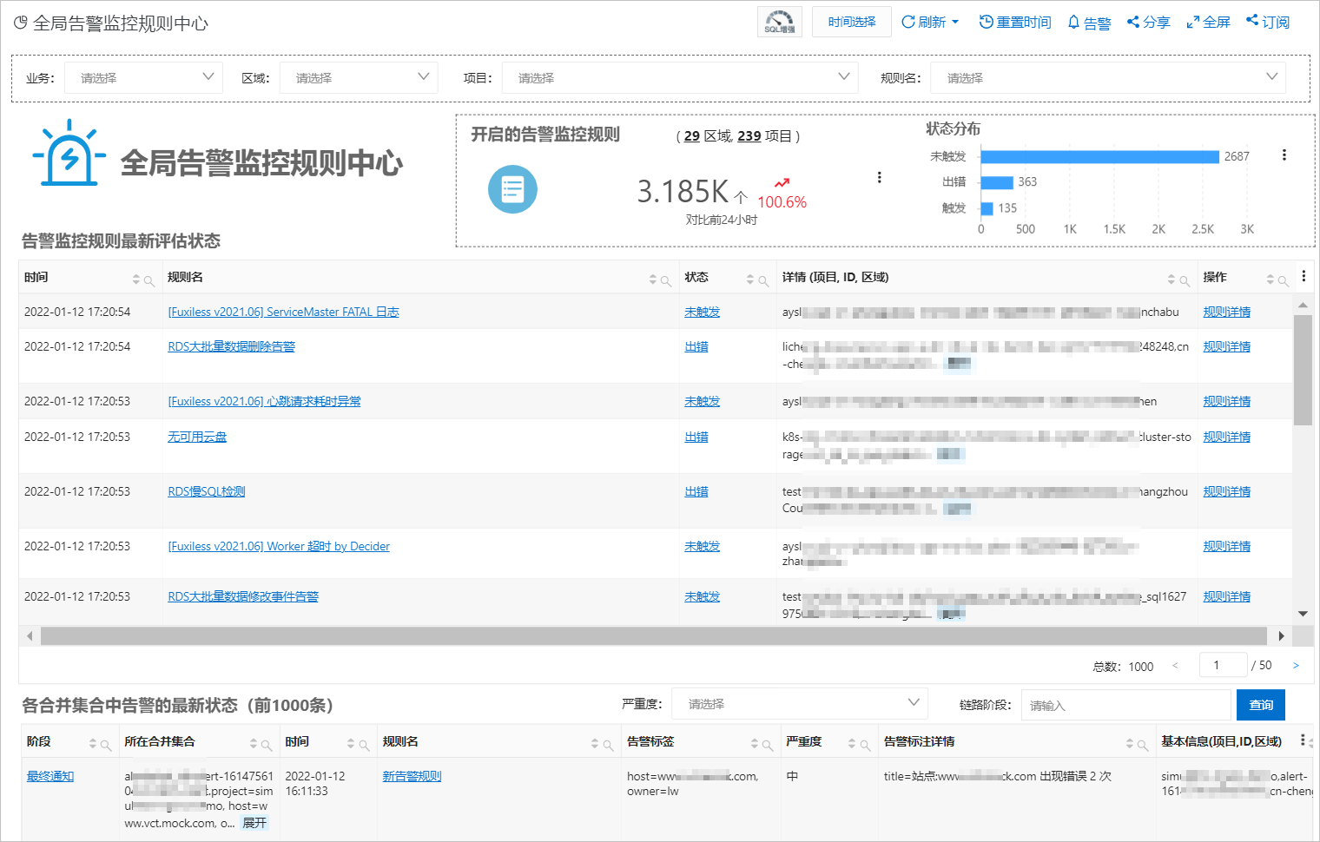
Task: Click the 3.185K rules count value
Action: click(x=683, y=191)
